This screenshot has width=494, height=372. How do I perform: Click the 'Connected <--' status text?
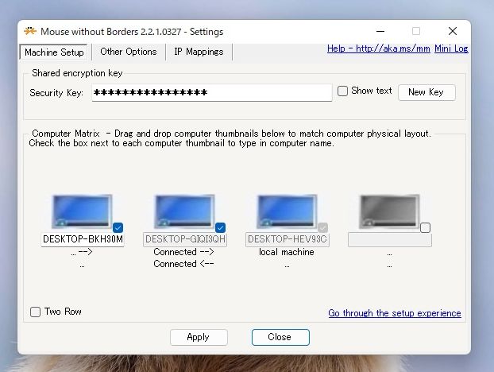pos(183,264)
